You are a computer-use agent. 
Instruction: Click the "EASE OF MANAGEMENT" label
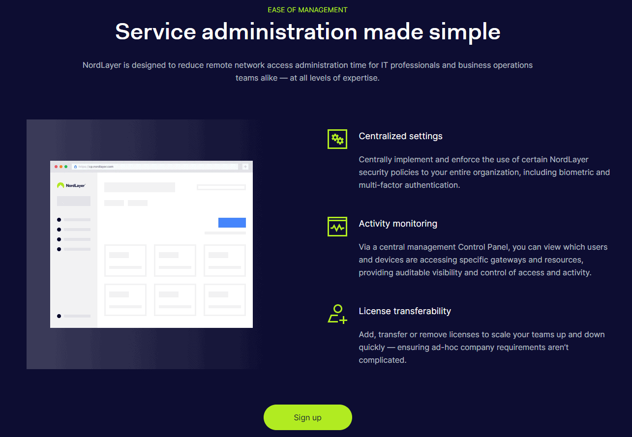[308, 10]
